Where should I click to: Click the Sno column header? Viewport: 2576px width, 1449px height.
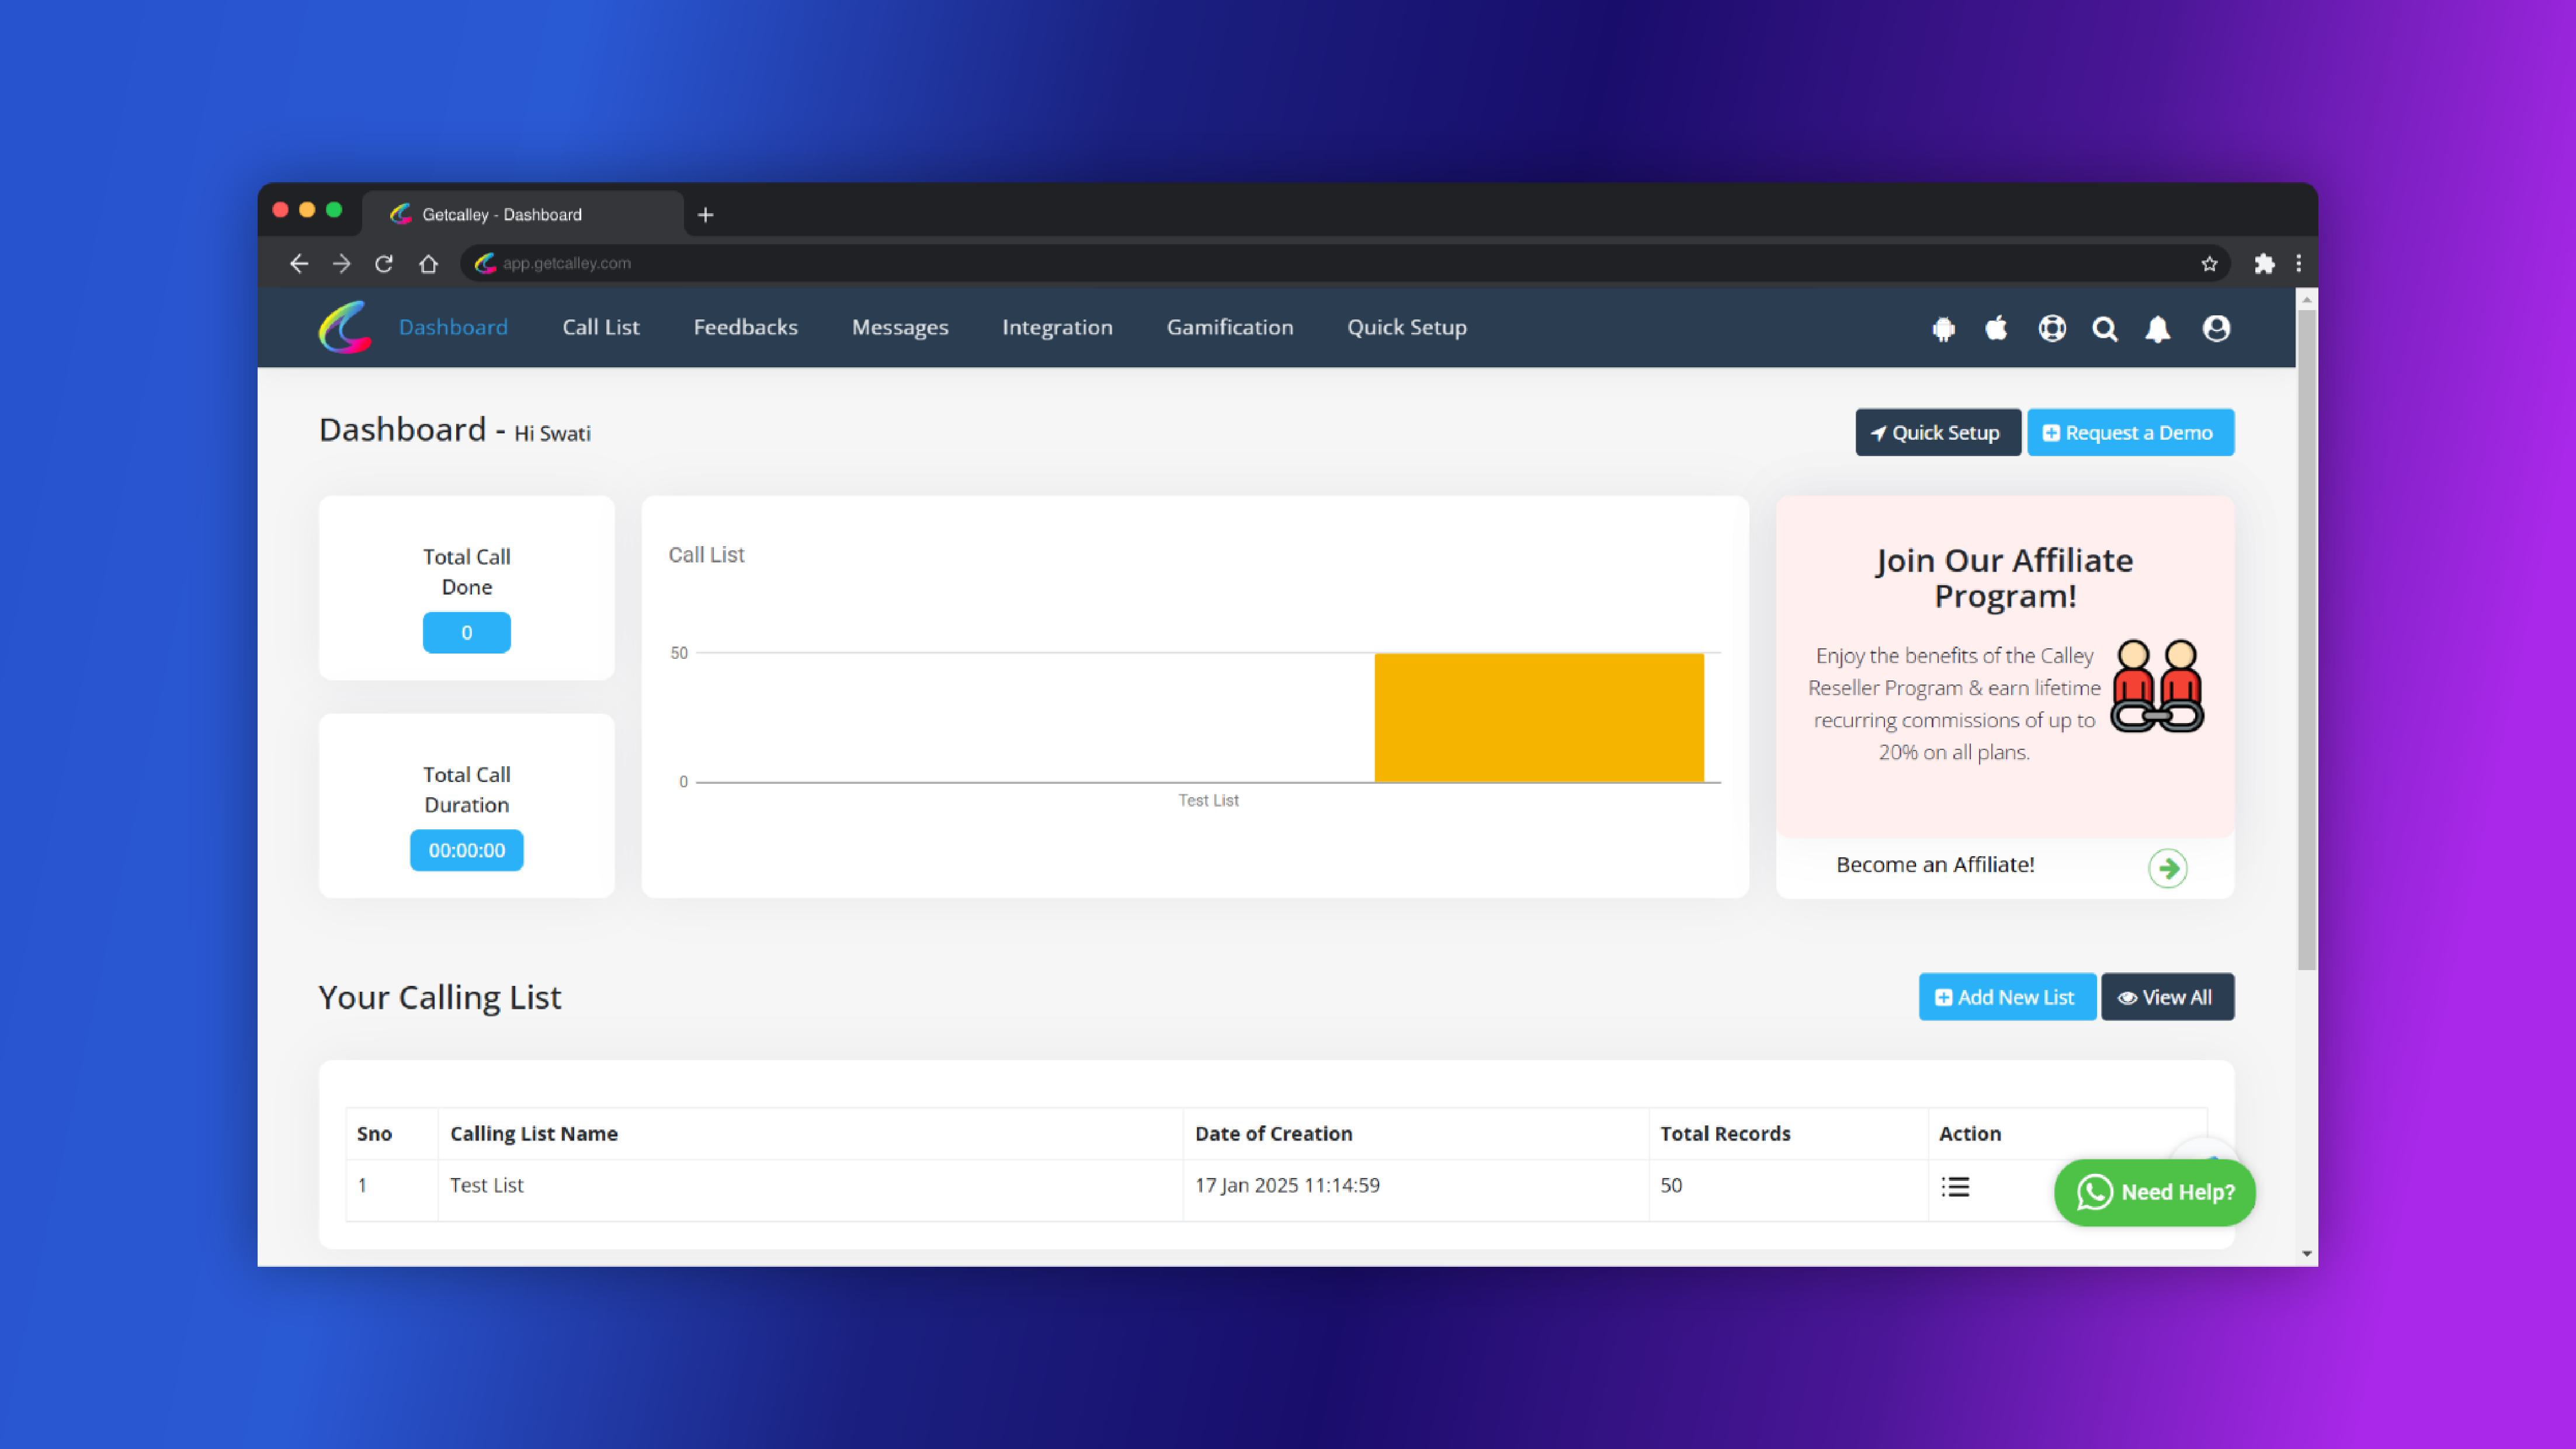(392, 1134)
